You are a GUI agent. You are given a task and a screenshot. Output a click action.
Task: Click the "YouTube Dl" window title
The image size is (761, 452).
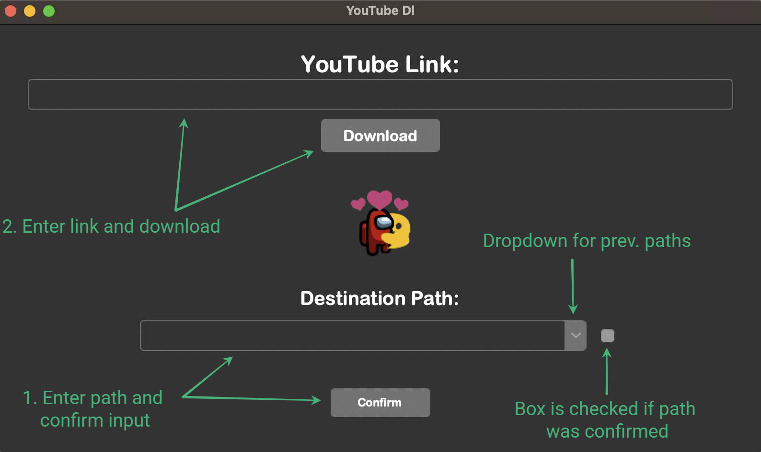point(380,11)
